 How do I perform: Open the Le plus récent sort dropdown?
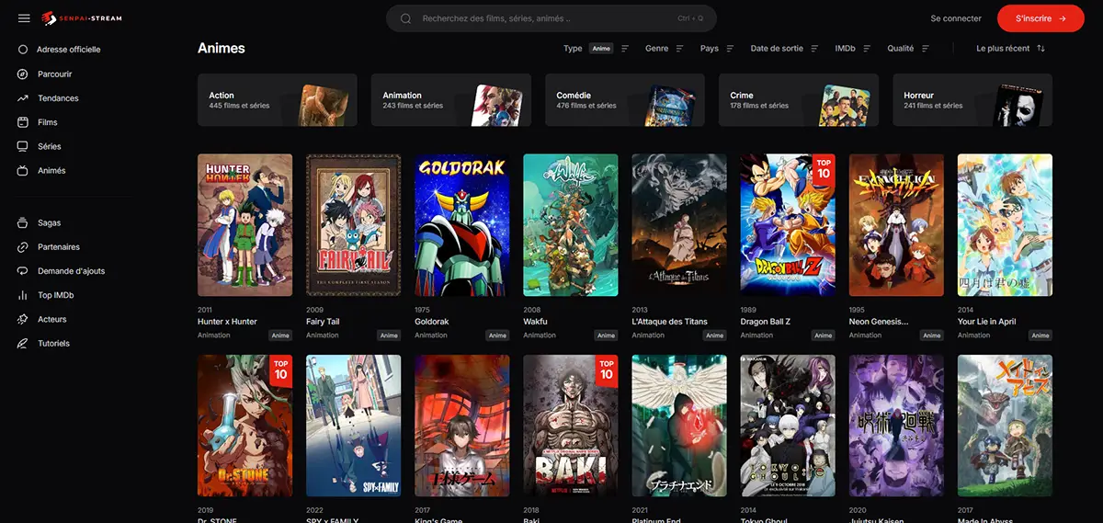(x=1011, y=49)
